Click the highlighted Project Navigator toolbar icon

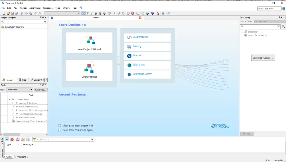coord(83,13)
